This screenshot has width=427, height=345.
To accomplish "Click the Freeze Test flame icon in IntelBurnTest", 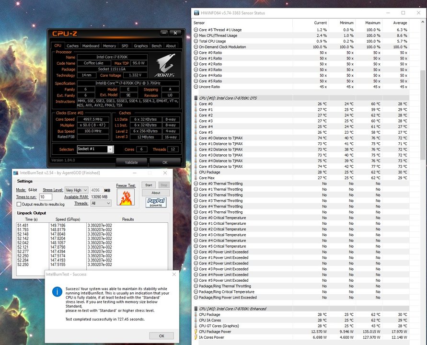I will point(126,197).
